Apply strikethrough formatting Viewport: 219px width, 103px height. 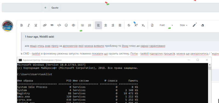(129, 25)
